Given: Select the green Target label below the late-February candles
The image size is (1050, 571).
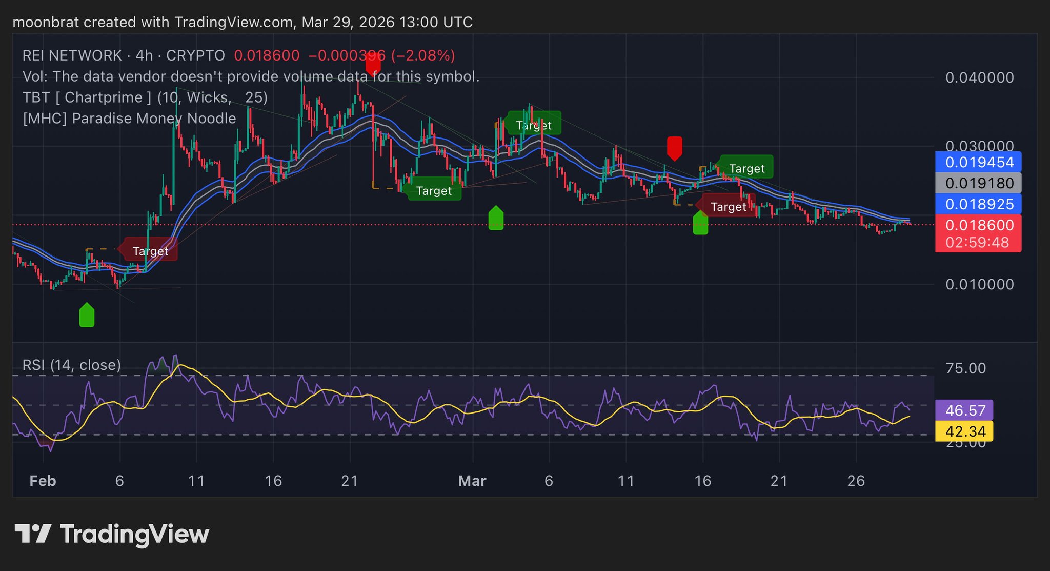Looking at the screenshot, I should [x=434, y=191].
